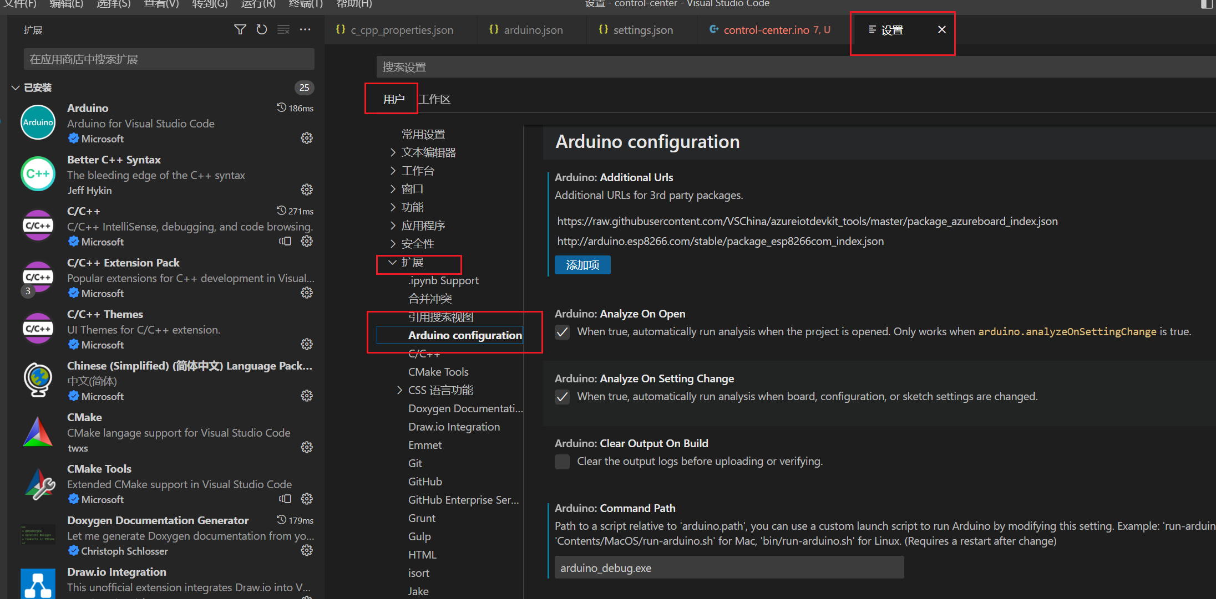This screenshot has width=1216, height=599.
Task: Expand the 文本编辑器 settings category
Action: (x=393, y=152)
